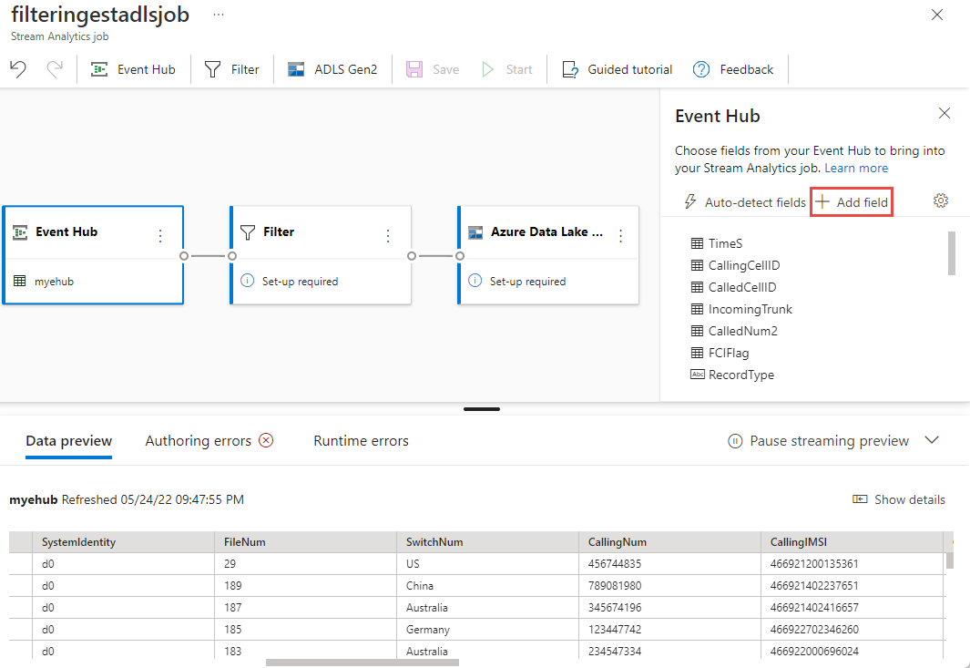Add ADLS Gen2 output from toolbar
This screenshot has height=668, width=970.
tap(332, 69)
